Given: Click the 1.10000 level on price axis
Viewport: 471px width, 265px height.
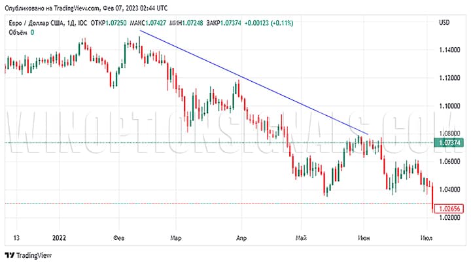Looking at the screenshot, I should [x=450, y=106].
